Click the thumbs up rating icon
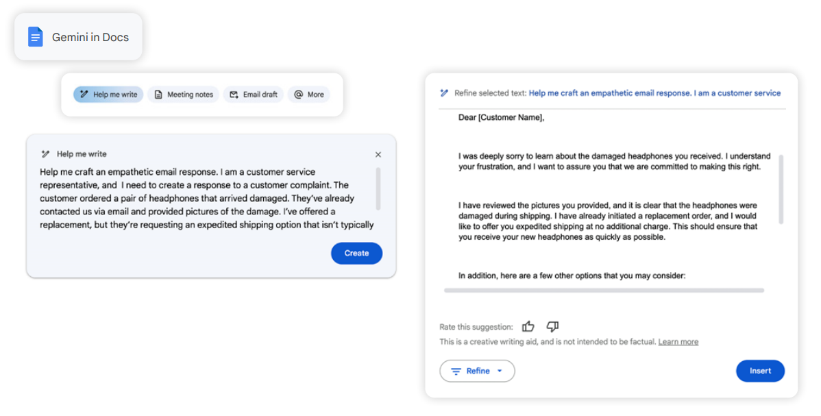This screenshot has height=416, width=821. [x=528, y=327]
